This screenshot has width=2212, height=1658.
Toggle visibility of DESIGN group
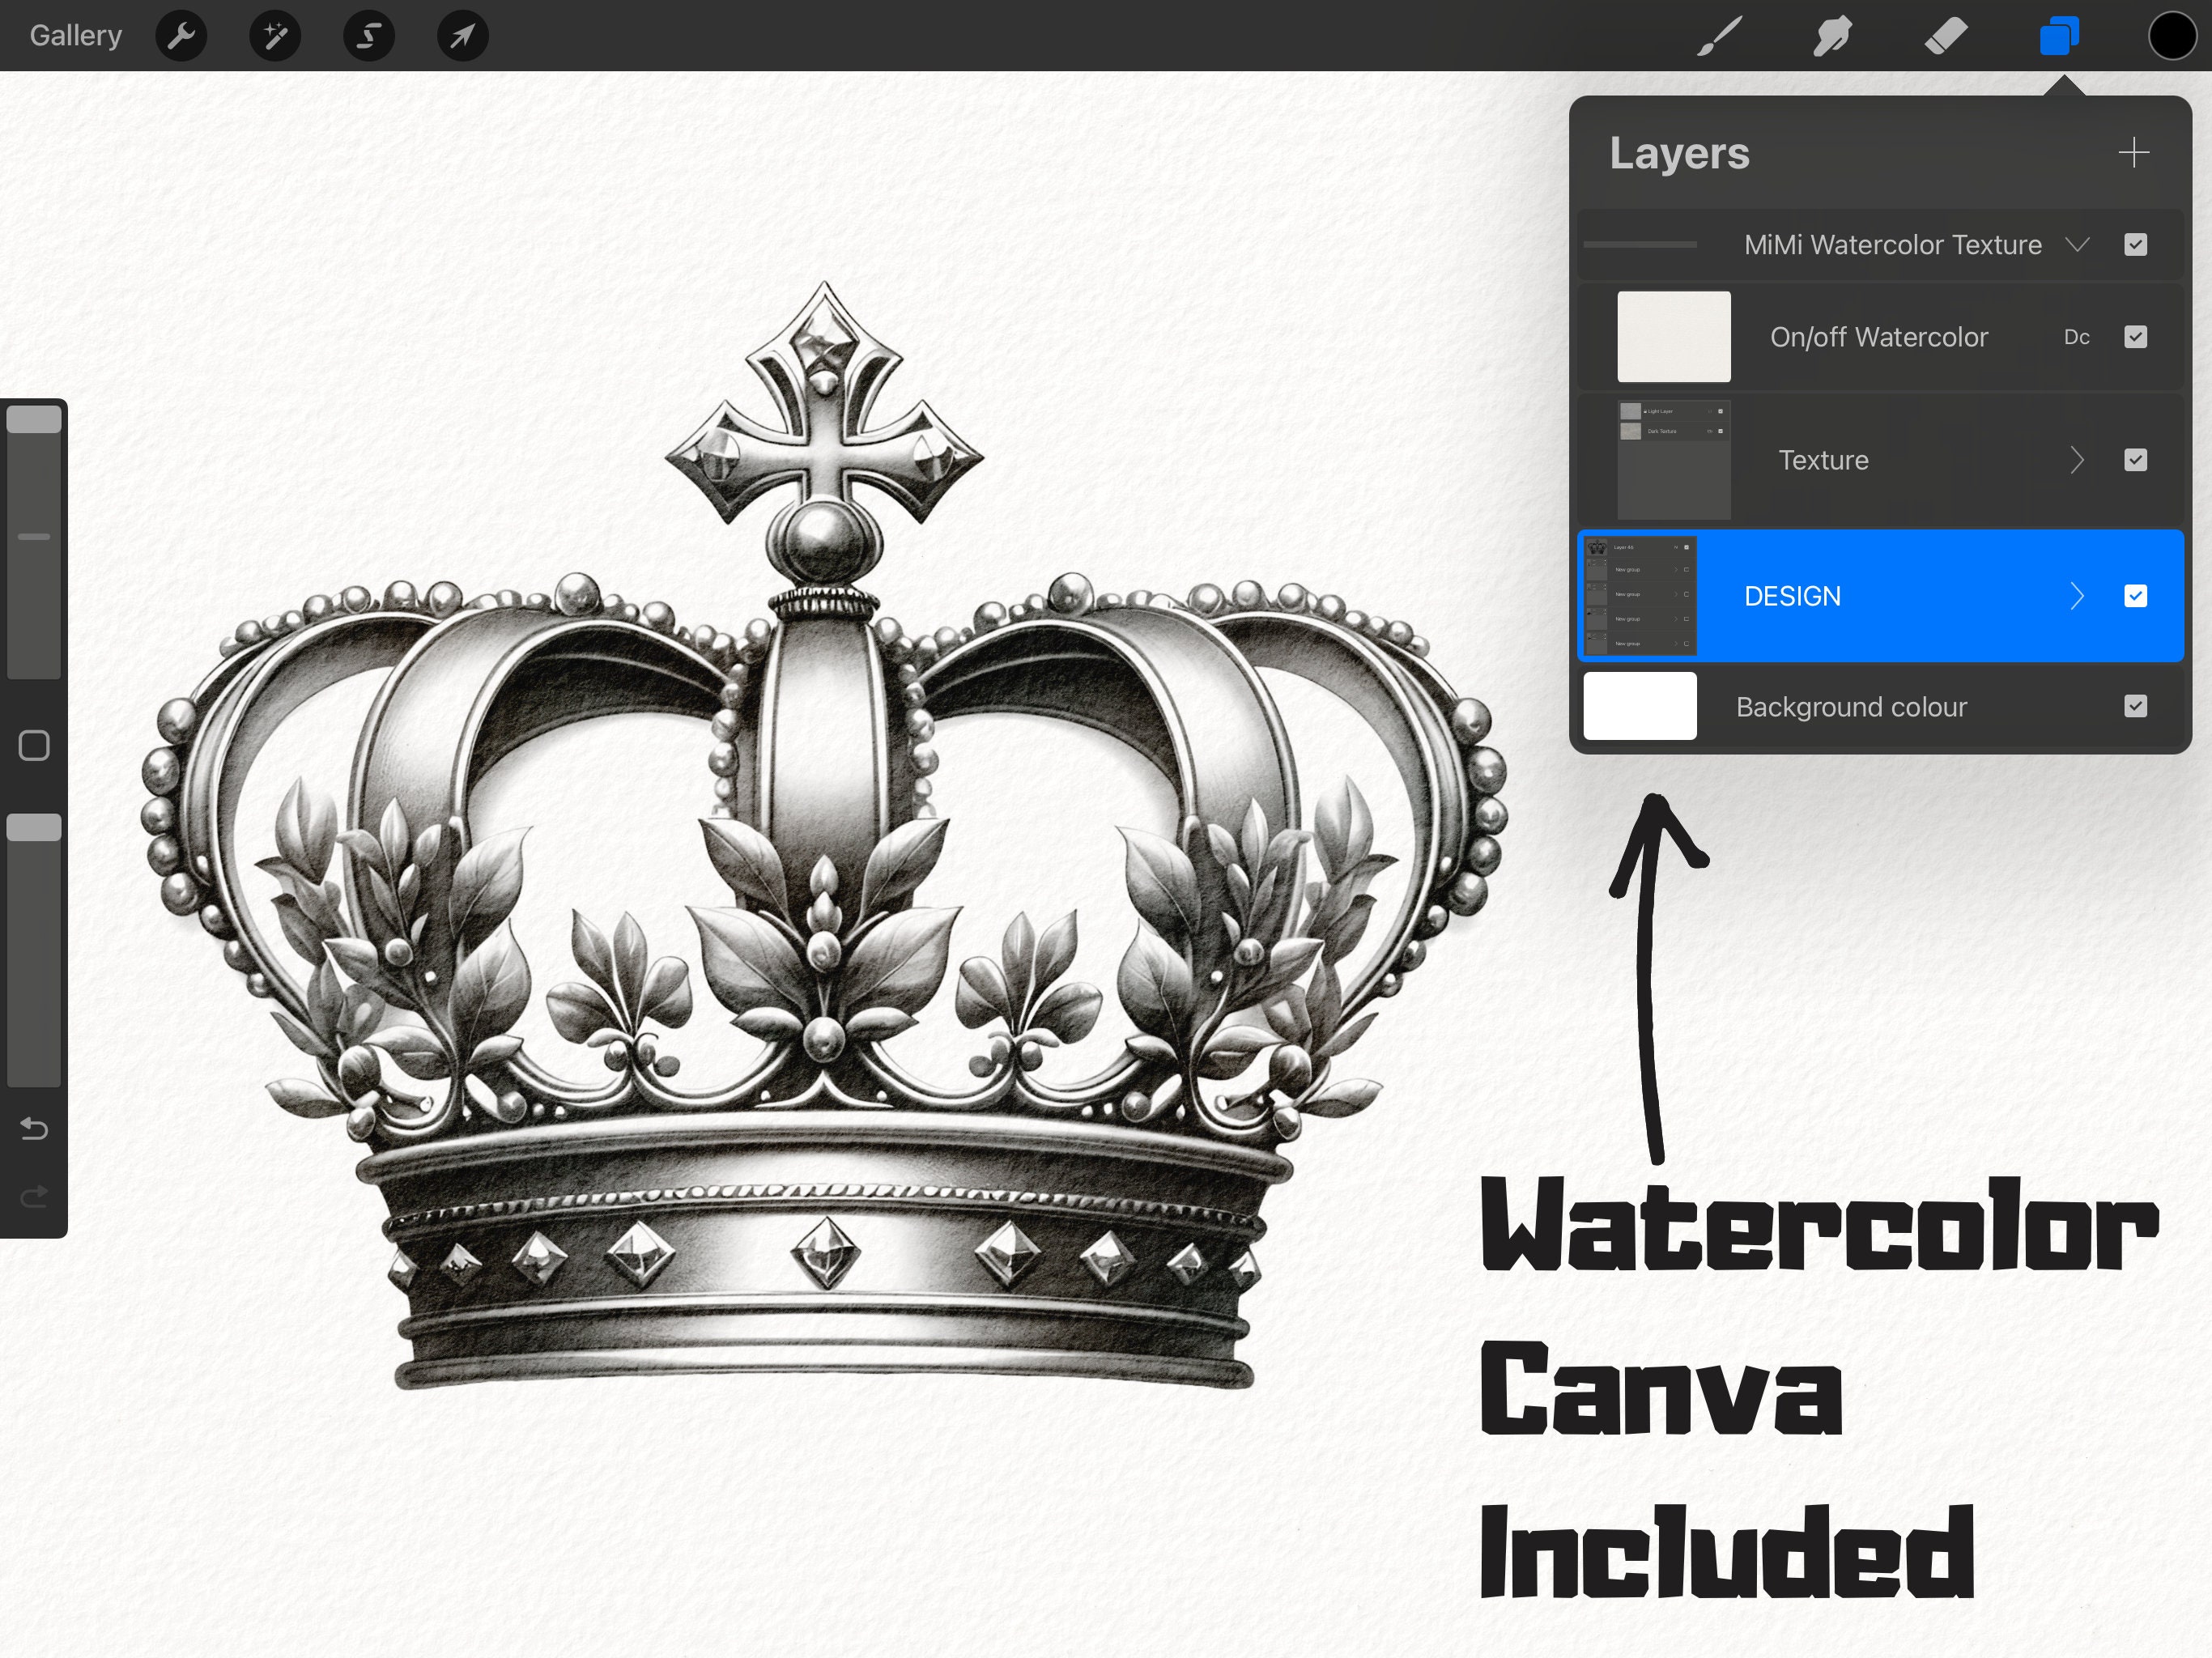tap(2135, 596)
